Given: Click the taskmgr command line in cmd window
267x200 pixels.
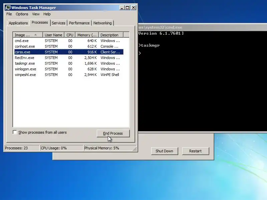Looking at the screenshot, I should click(x=149, y=45).
